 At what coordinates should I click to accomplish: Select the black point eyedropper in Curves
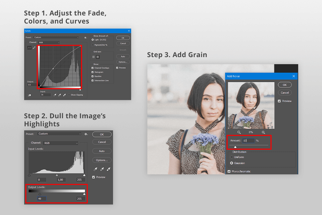pyautogui.click(x=55, y=95)
